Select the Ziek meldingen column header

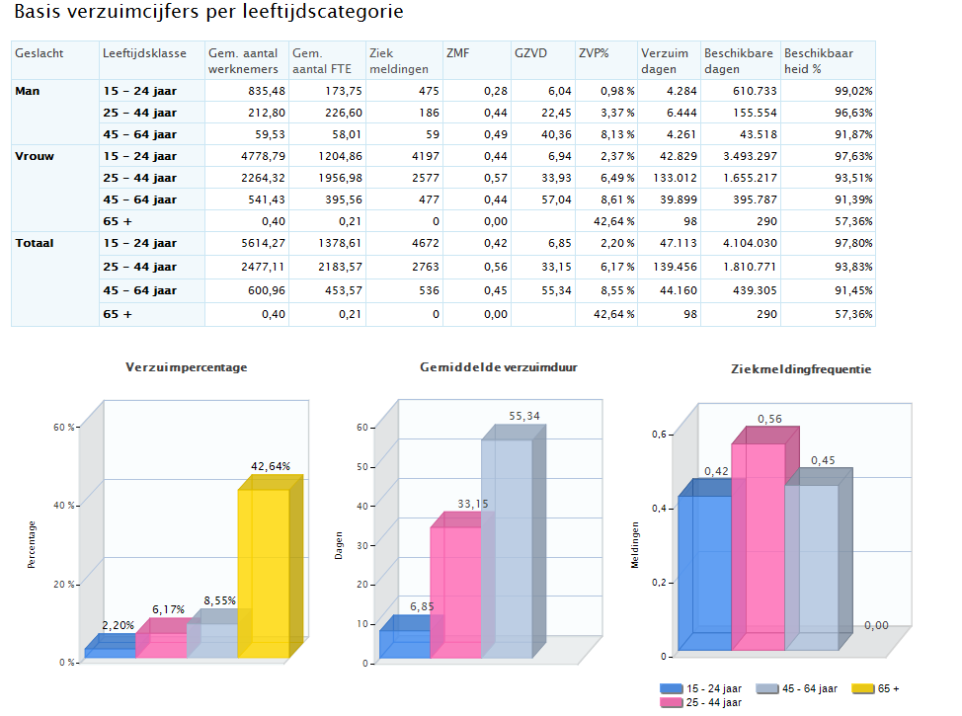tap(391, 60)
